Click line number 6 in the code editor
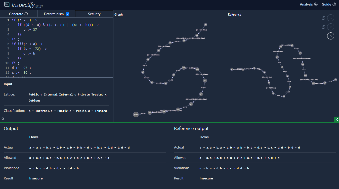 click(8, 44)
